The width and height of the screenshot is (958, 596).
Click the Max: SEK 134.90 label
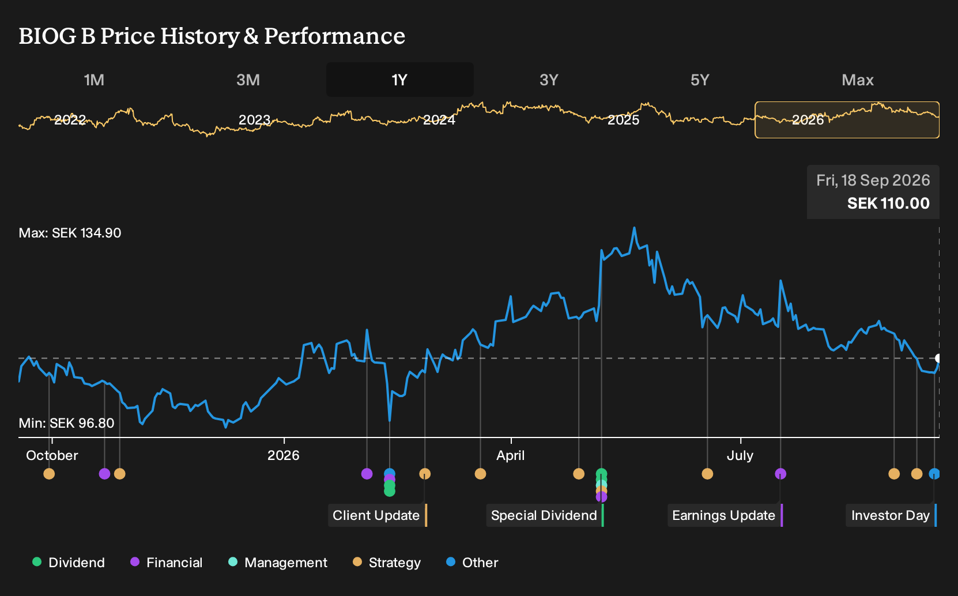click(70, 233)
